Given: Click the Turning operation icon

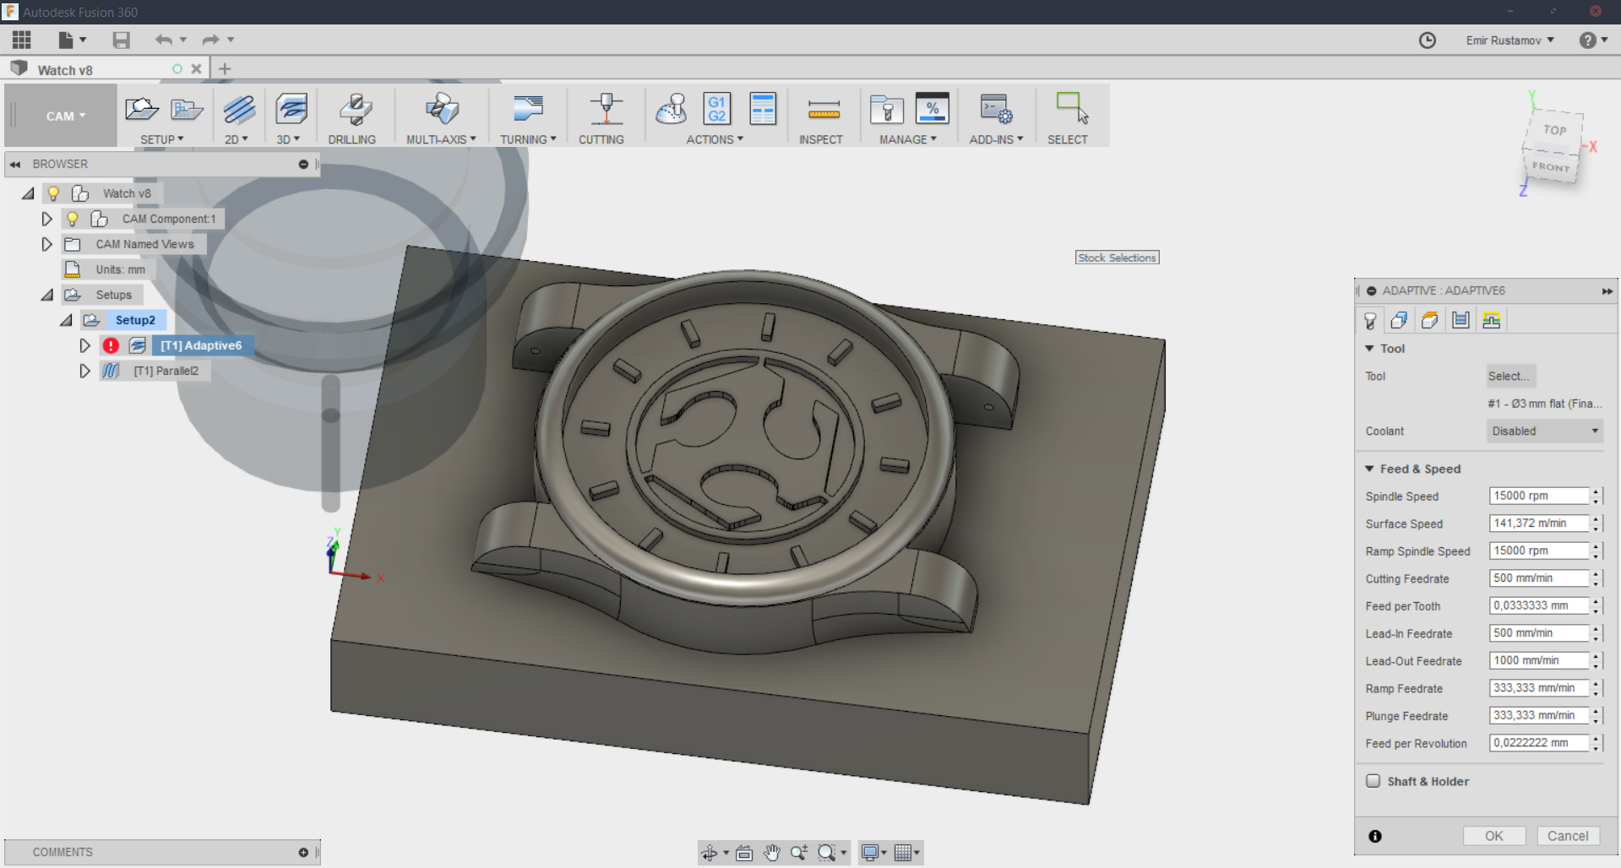Looking at the screenshot, I should point(528,109).
